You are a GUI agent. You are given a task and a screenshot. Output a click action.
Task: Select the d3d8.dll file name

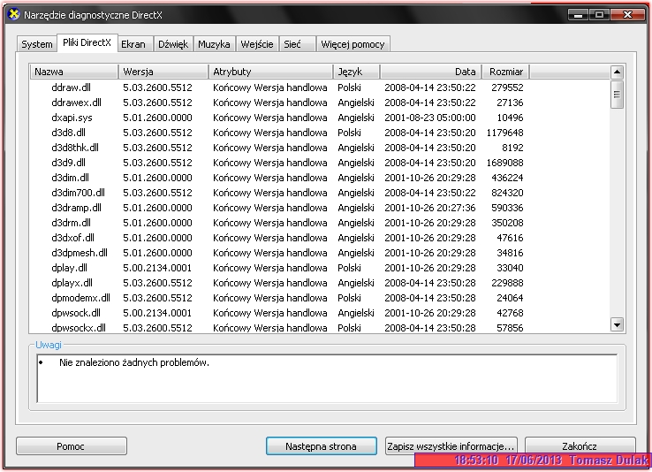(x=68, y=133)
